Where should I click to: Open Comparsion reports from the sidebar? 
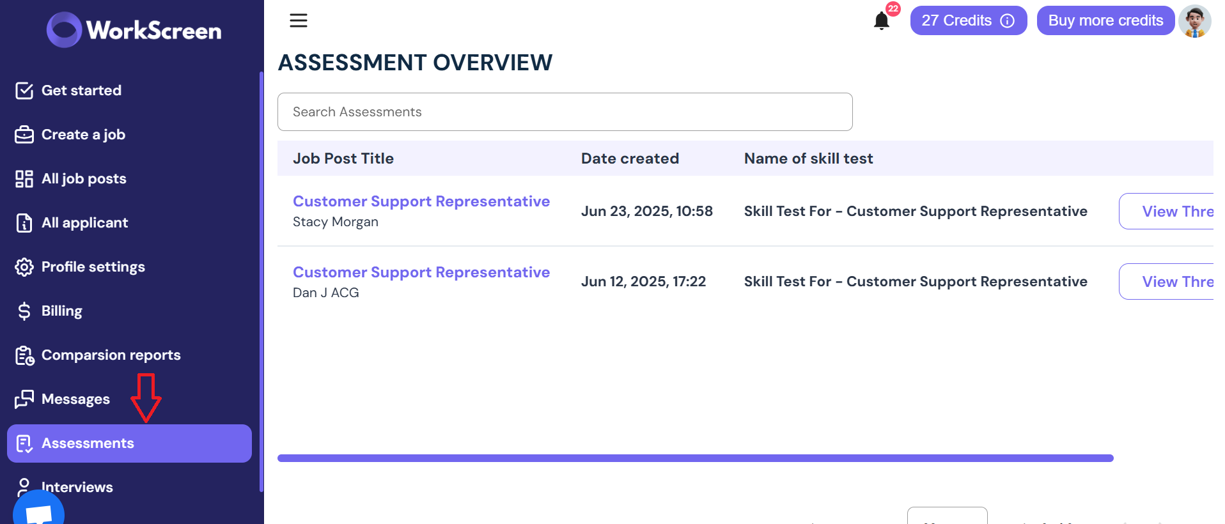(x=111, y=355)
